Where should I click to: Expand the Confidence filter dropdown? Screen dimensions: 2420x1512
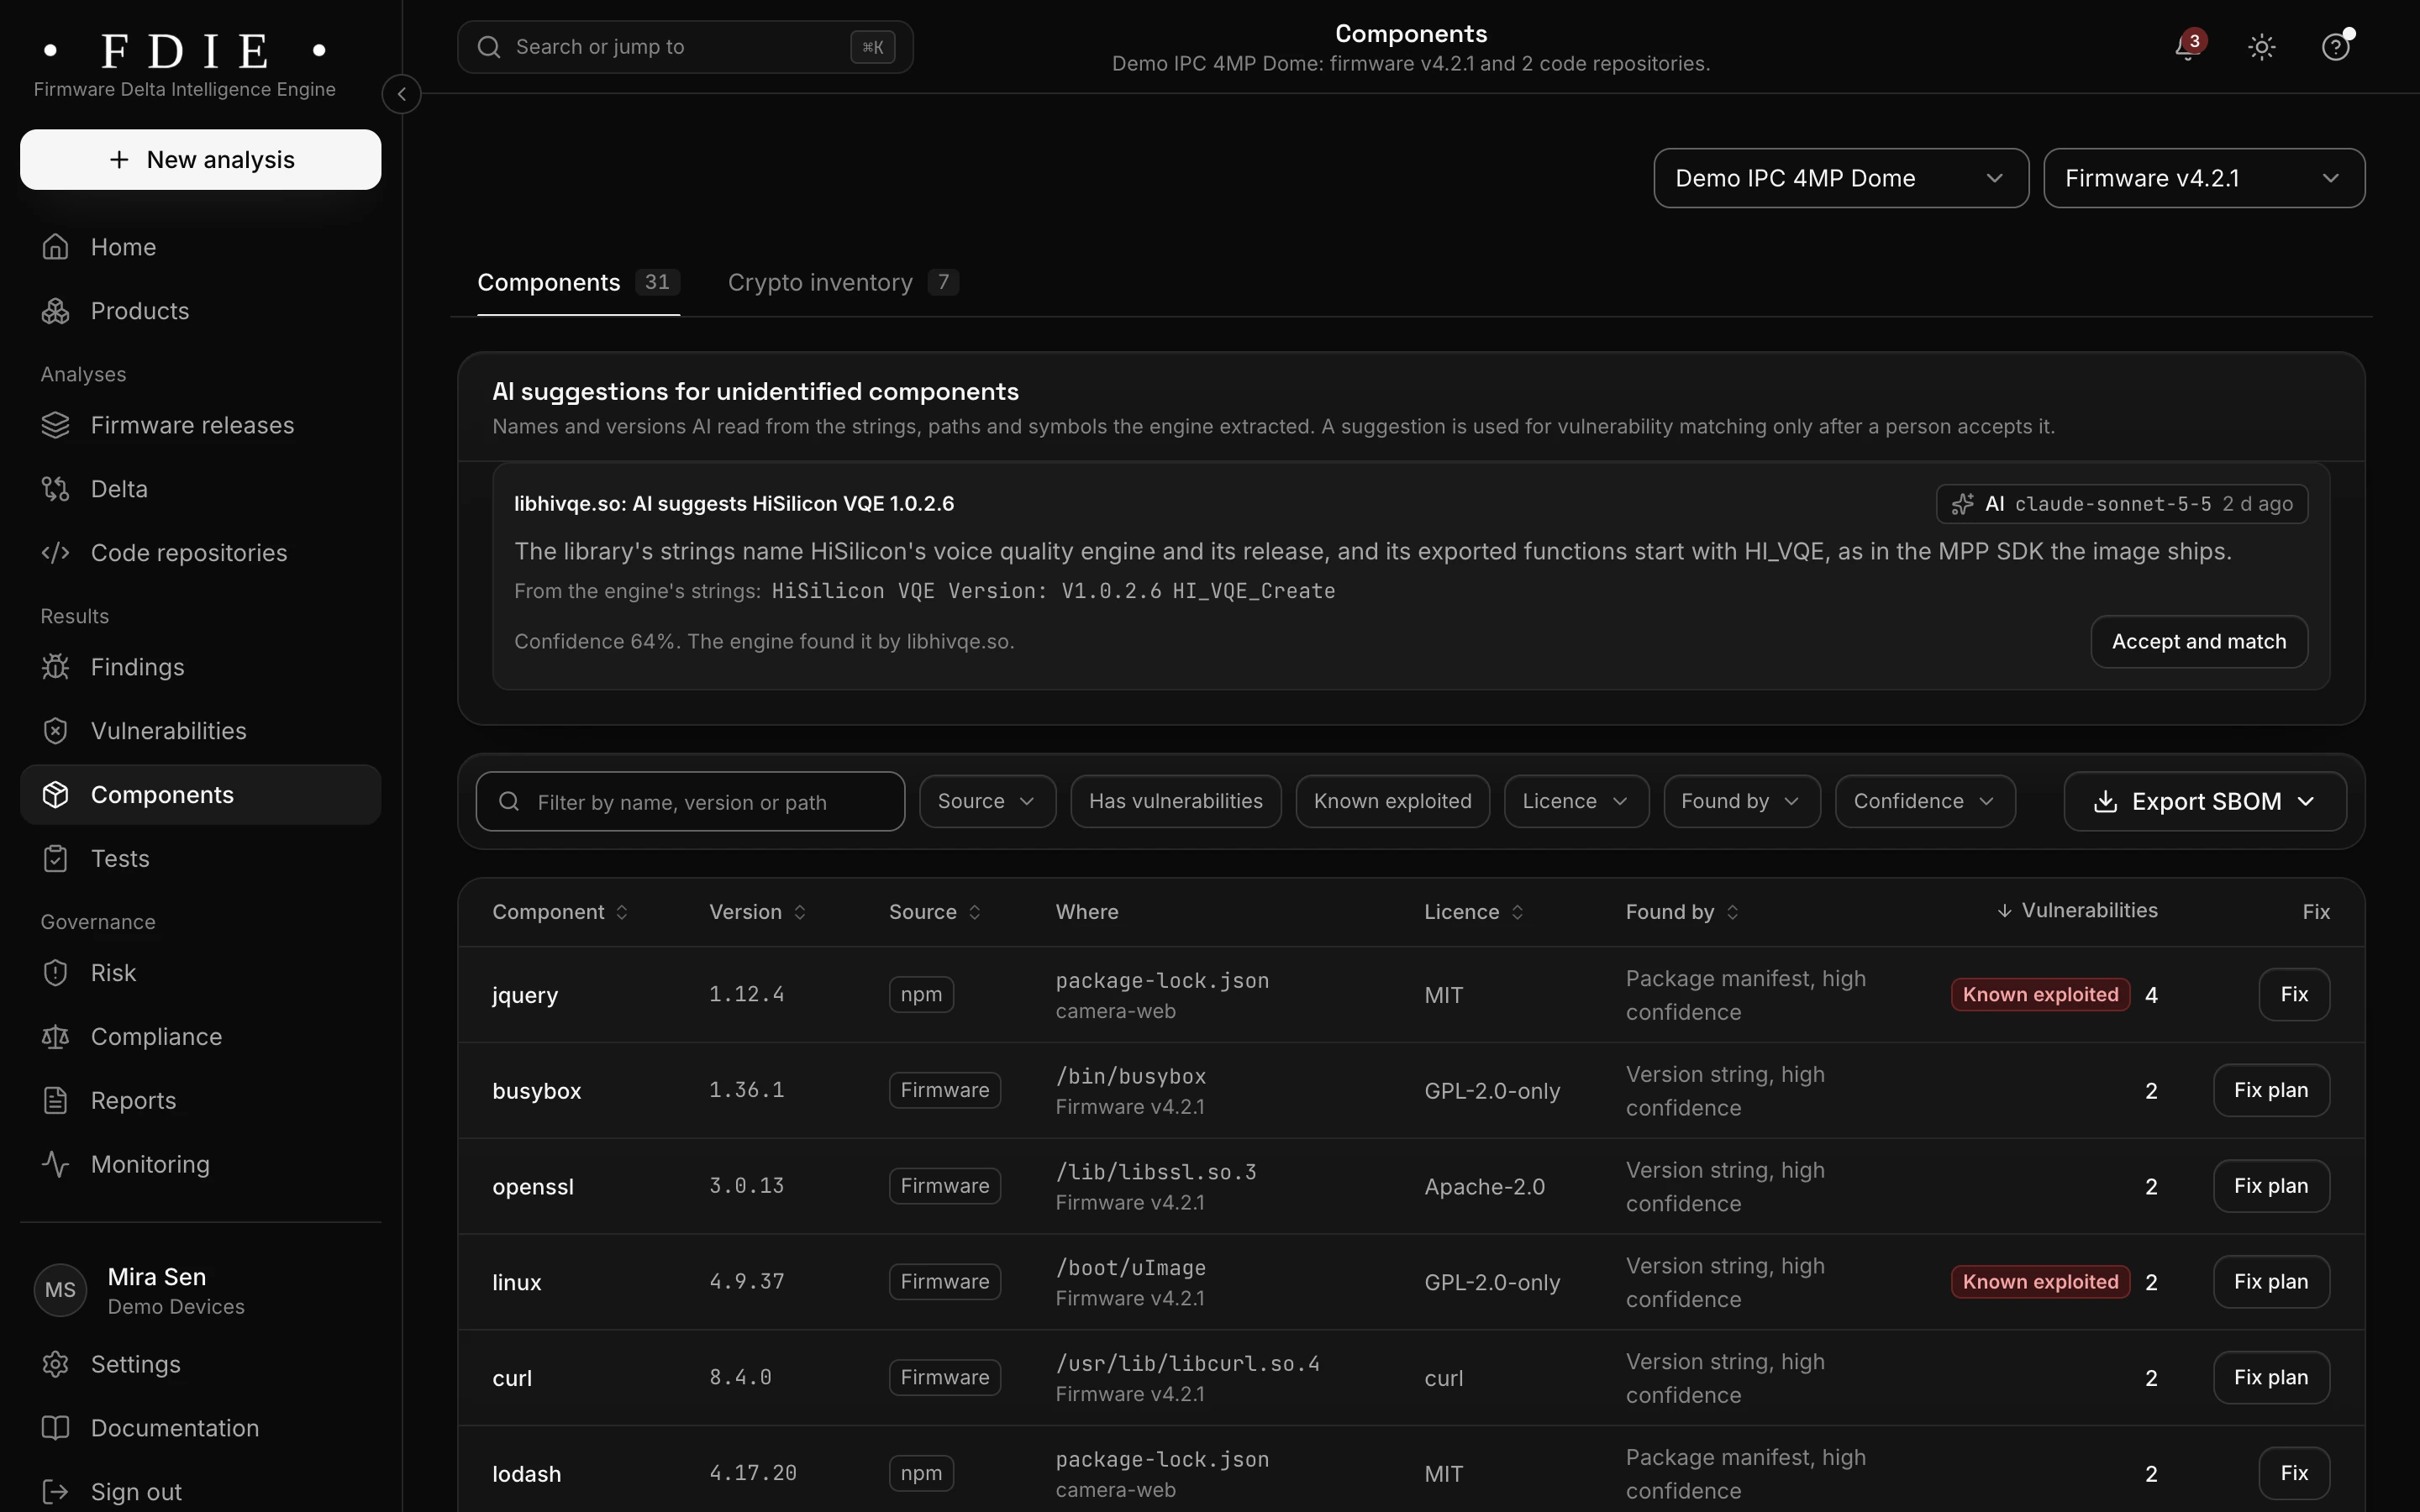pos(1925,801)
